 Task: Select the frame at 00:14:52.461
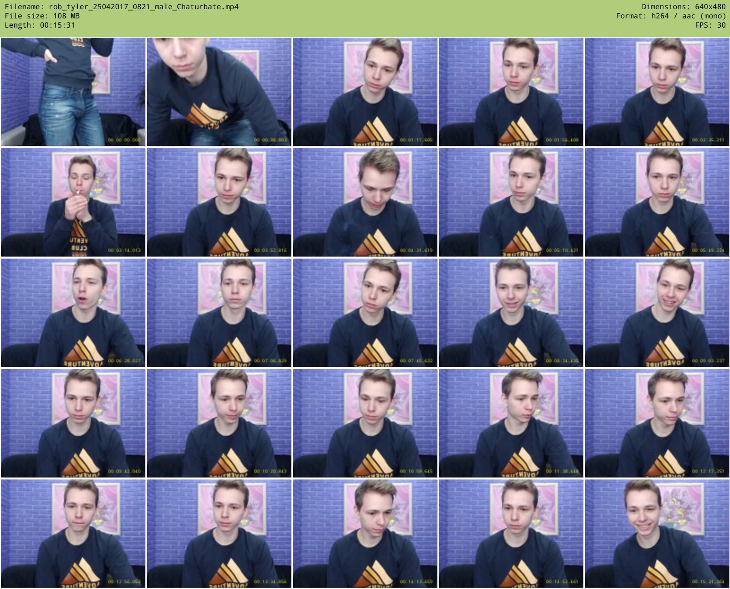point(511,534)
